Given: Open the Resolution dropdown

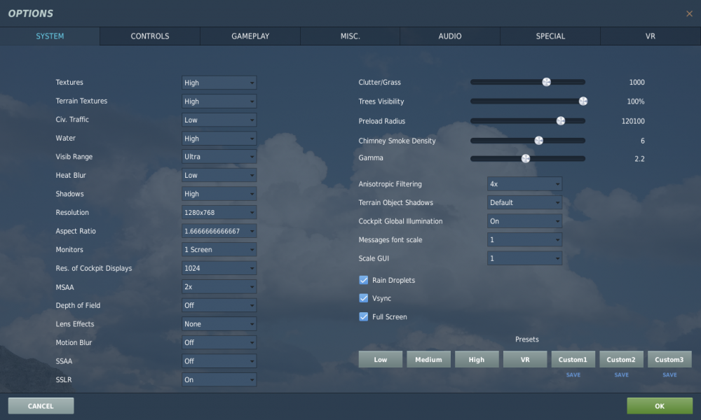Looking at the screenshot, I should point(219,212).
